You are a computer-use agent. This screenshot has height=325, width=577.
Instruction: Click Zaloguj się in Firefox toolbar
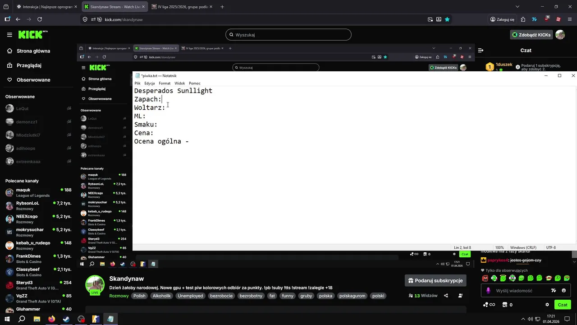502,19
